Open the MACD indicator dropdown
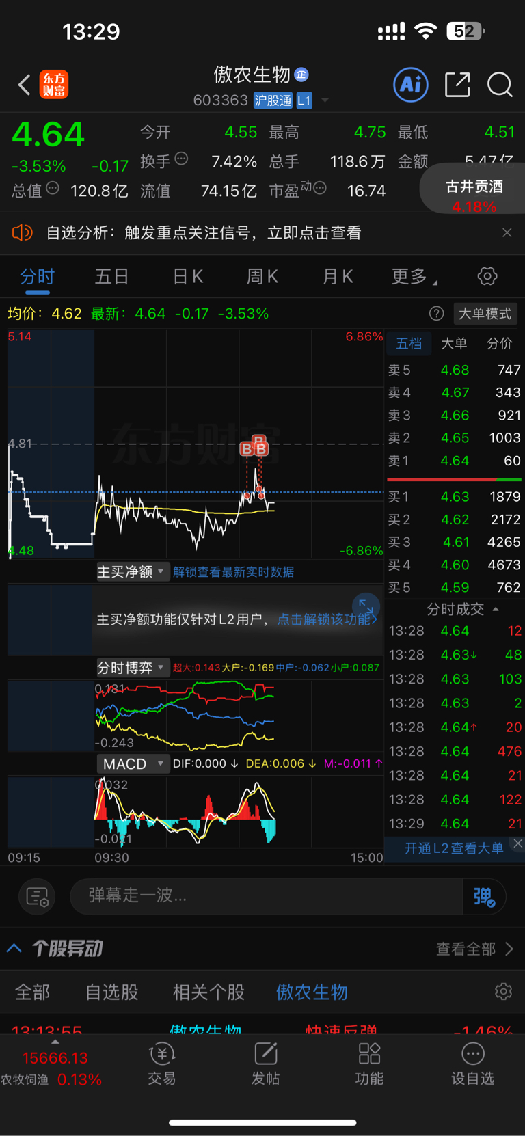The image size is (525, 1136). [132, 763]
